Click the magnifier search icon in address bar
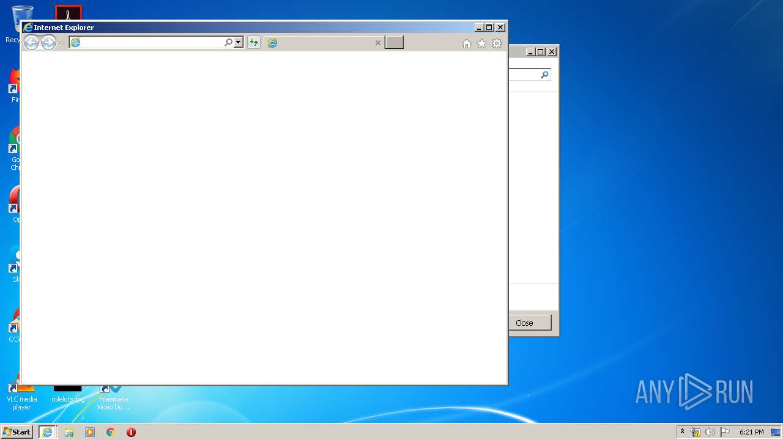 (x=229, y=42)
